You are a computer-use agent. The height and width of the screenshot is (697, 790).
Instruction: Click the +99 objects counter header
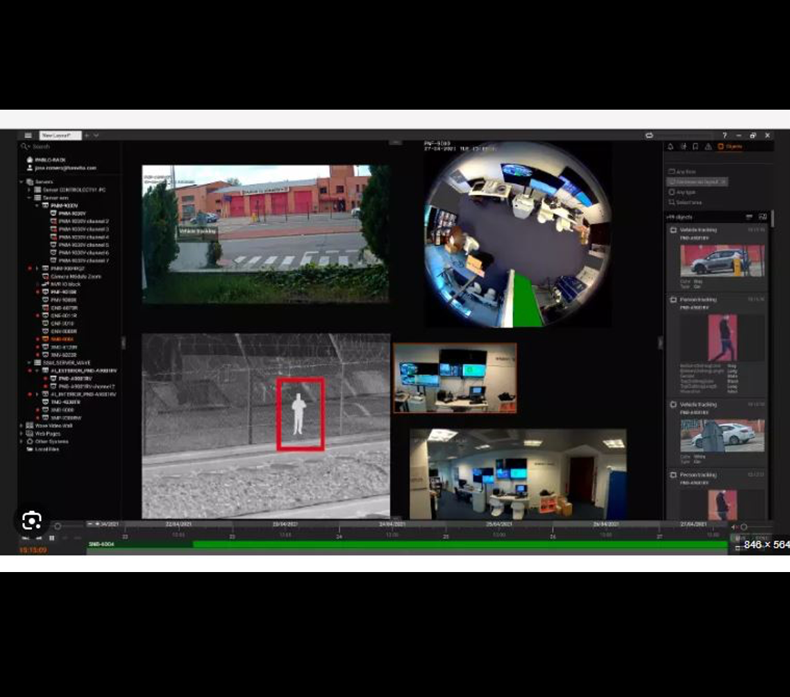(678, 217)
